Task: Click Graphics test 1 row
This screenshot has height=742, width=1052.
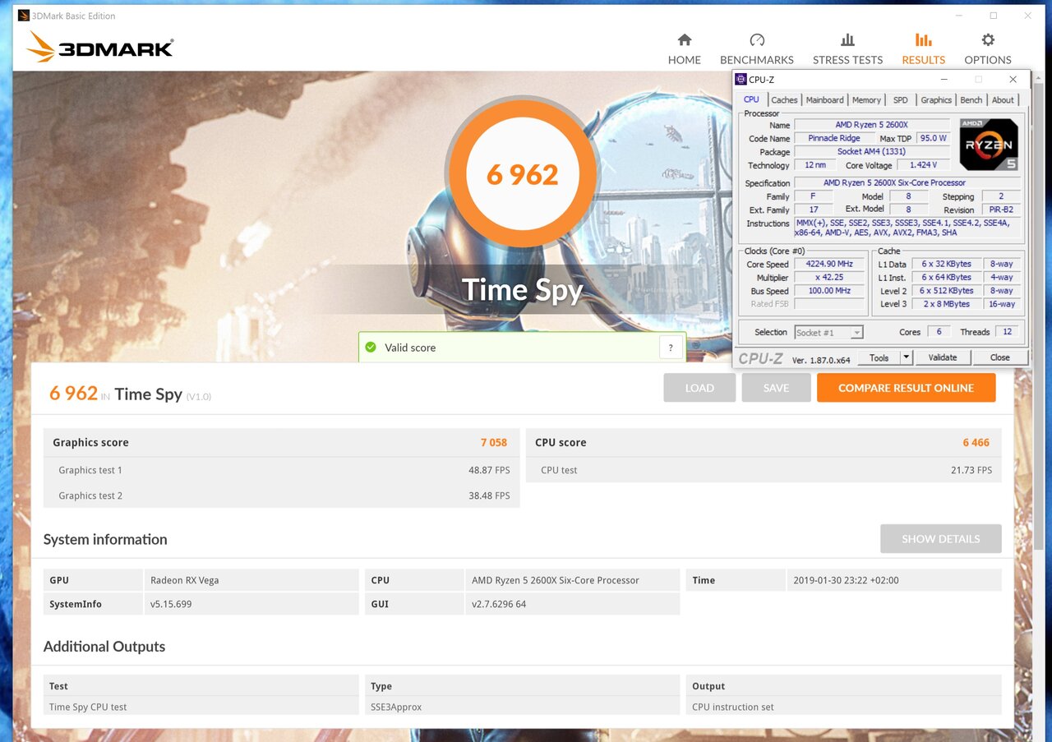Action: [282, 470]
